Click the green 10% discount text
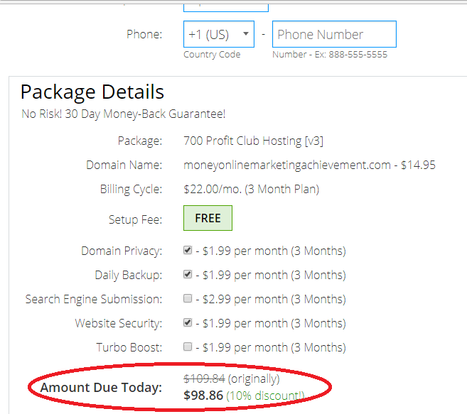Image resolution: width=467 pixels, height=414 pixels. click(265, 396)
